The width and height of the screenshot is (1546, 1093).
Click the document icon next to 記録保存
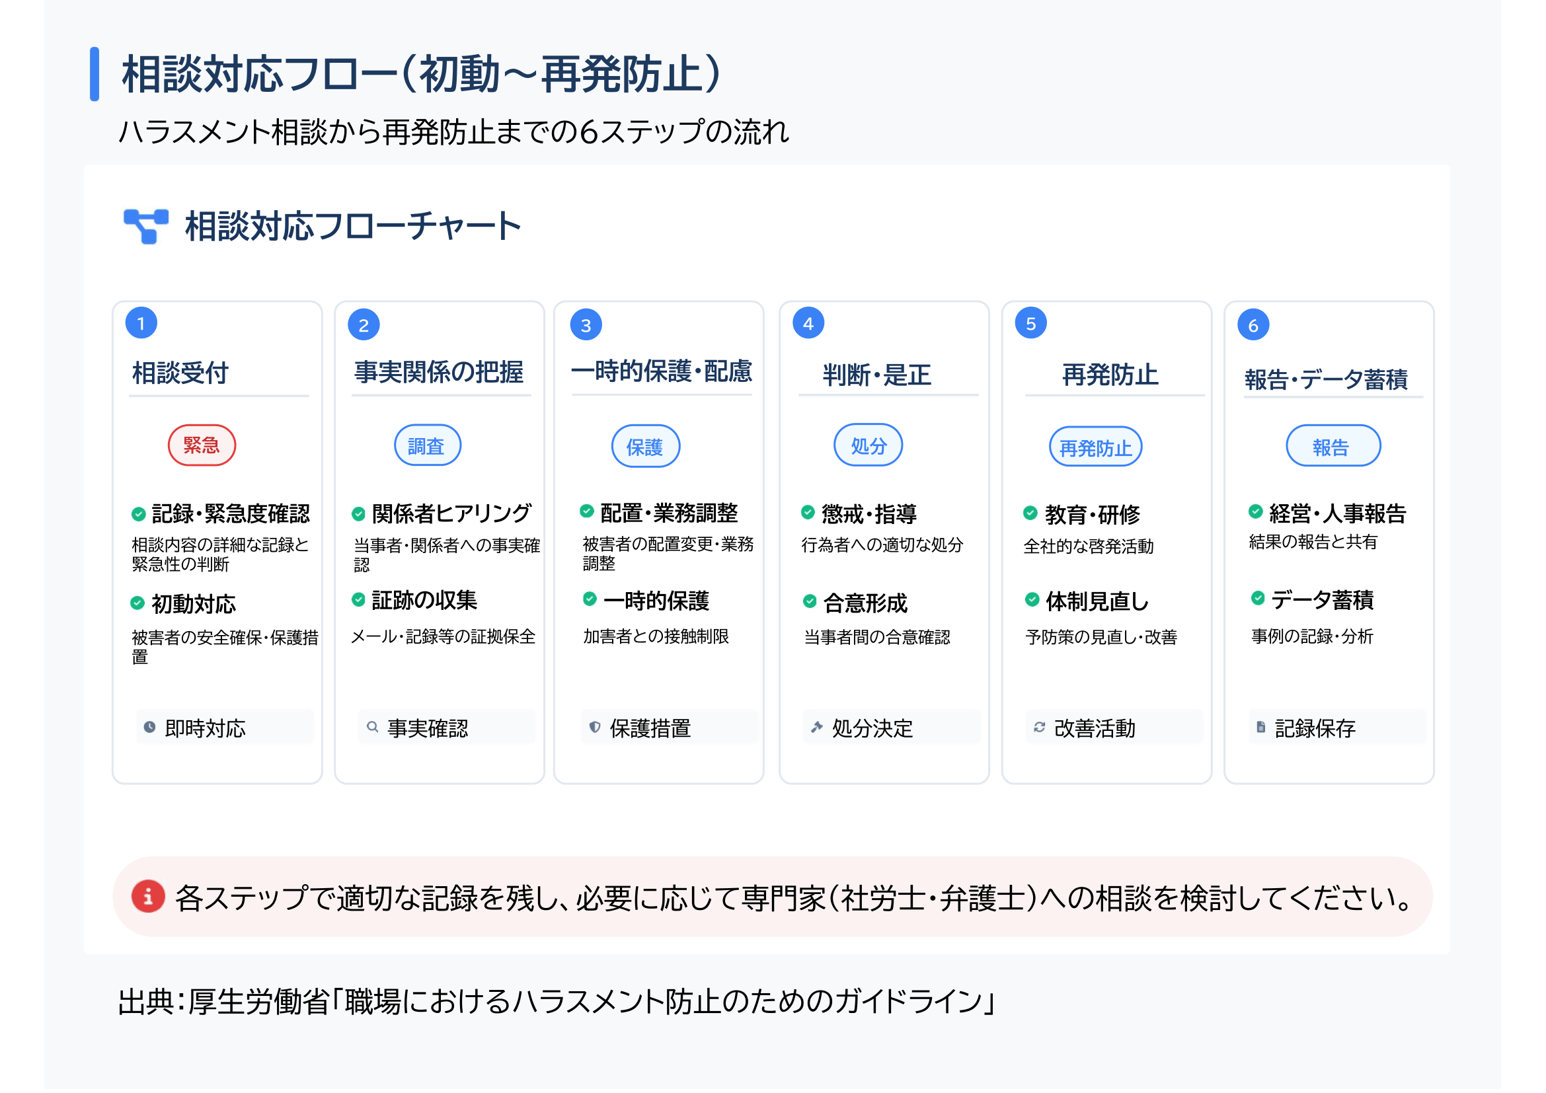click(1262, 728)
